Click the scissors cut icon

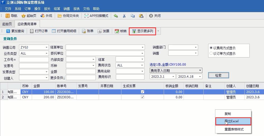tap(124, 16)
